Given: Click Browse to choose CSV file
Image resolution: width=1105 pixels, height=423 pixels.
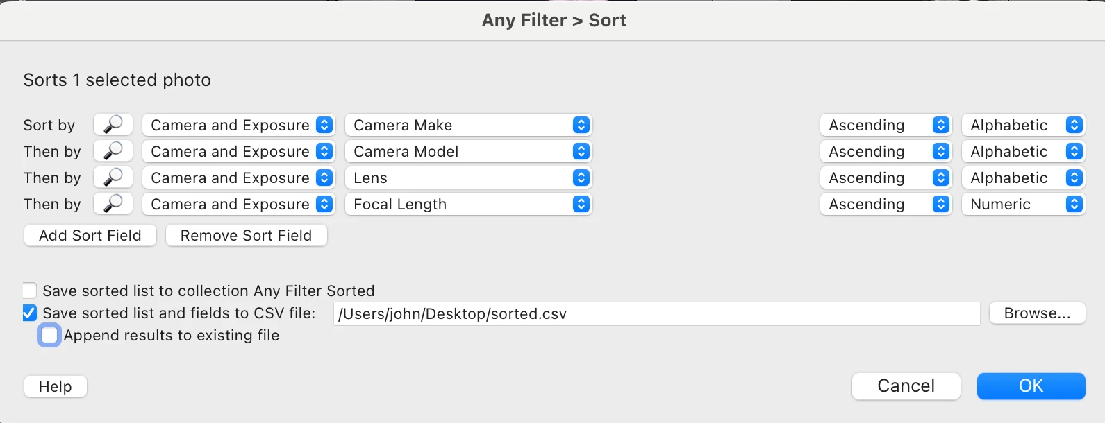Looking at the screenshot, I should pyautogui.click(x=1037, y=313).
